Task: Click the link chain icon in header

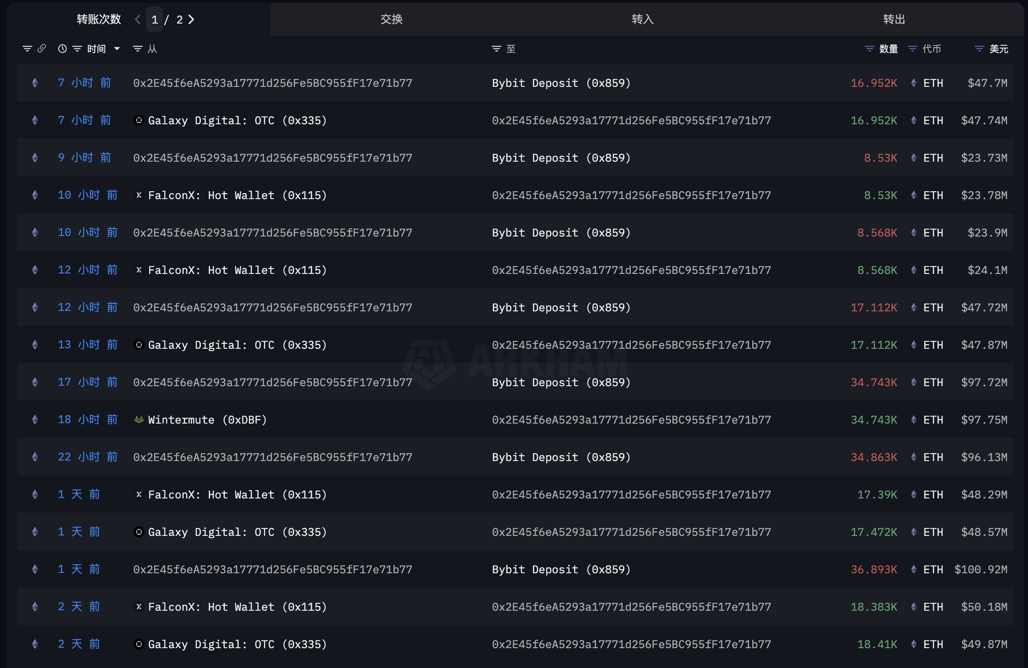Action: click(42, 49)
